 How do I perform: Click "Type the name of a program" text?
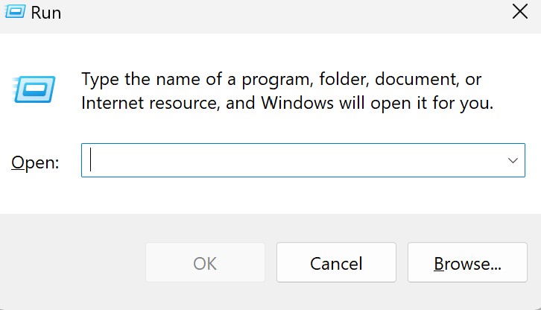click(x=197, y=80)
